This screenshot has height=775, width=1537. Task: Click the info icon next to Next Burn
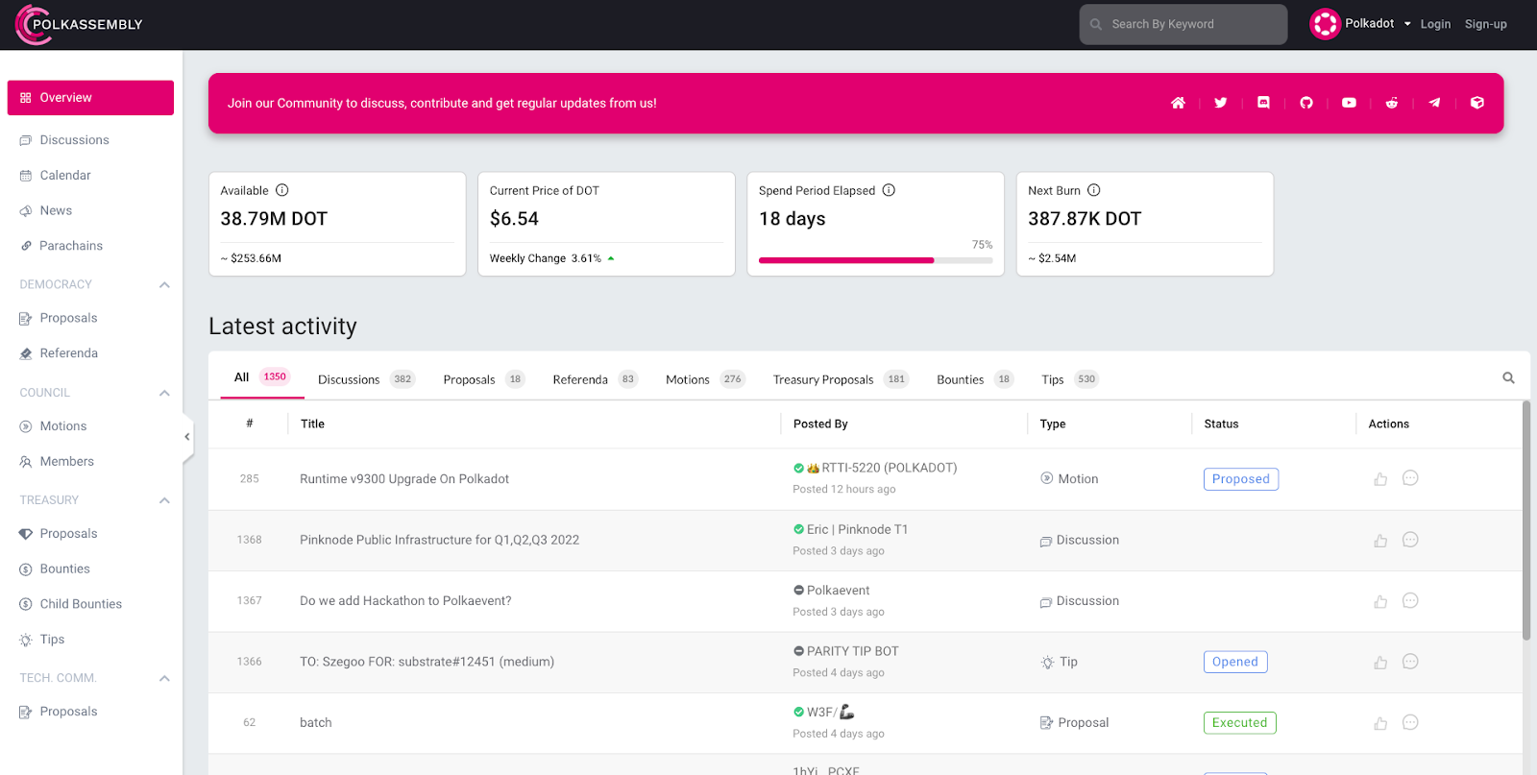point(1094,190)
